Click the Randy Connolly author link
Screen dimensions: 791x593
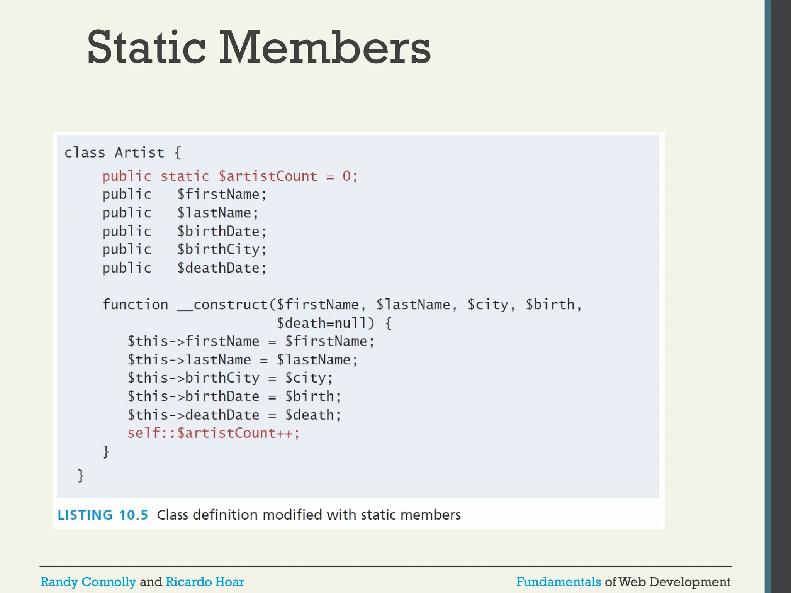[88, 582]
